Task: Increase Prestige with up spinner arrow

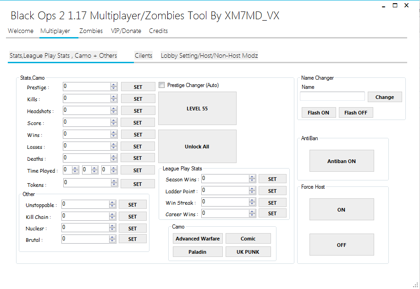Action: [x=114, y=85]
